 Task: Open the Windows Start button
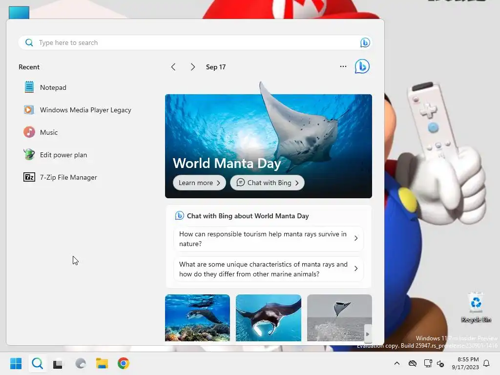(x=16, y=363)
